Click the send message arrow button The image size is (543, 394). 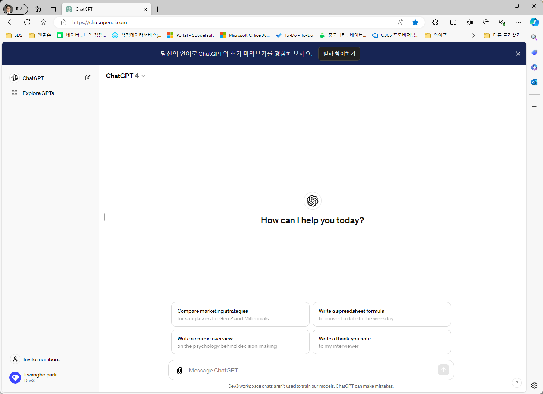(443, 370)
